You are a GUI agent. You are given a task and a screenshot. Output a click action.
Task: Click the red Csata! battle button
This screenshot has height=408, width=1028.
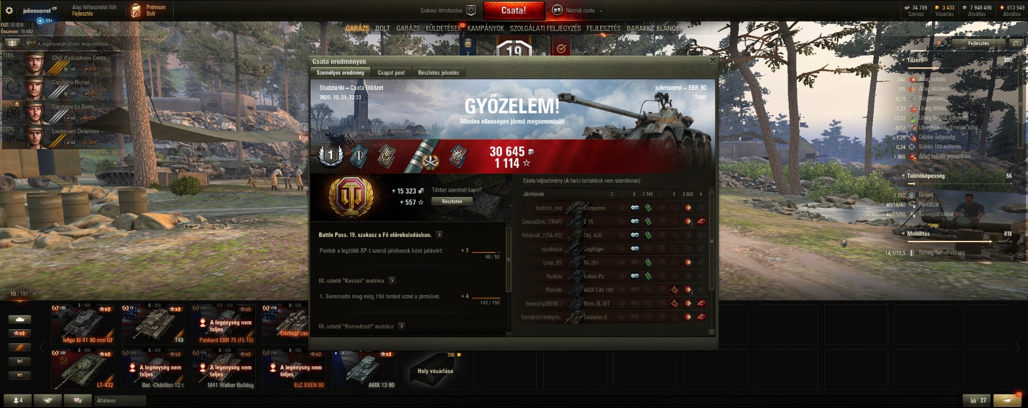coord(513,10)
